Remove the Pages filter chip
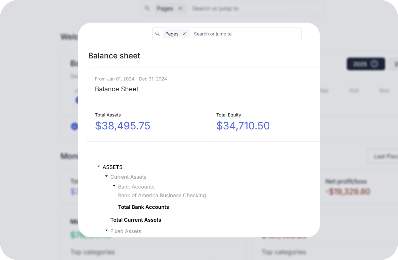The width and height of the screenshot is (398, 260). point(184,34)
